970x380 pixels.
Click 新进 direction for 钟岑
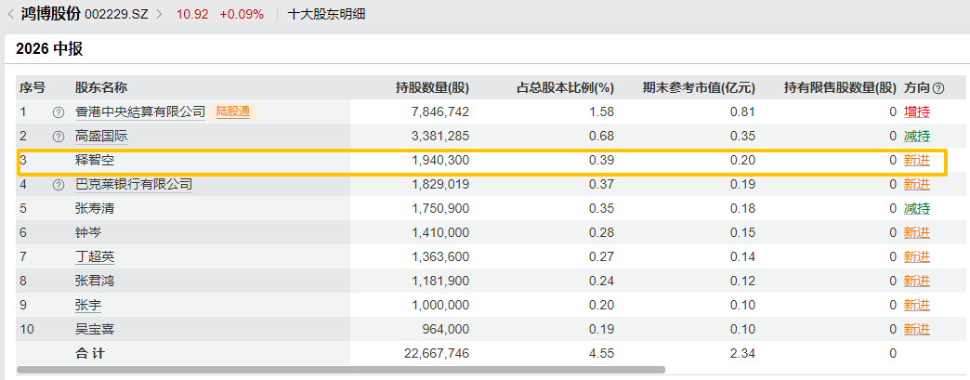point(917,232)
